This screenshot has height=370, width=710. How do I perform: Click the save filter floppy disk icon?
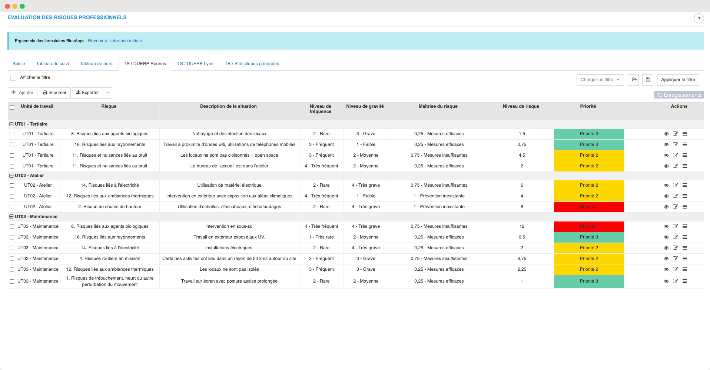point(648,80)
